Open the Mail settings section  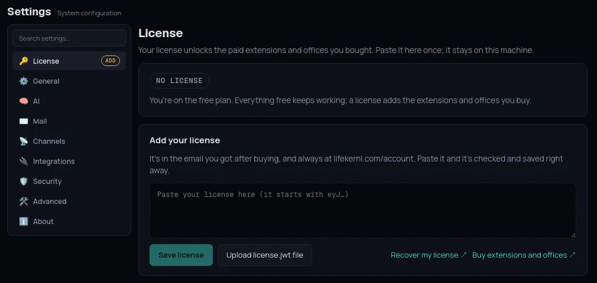[69, 121]
